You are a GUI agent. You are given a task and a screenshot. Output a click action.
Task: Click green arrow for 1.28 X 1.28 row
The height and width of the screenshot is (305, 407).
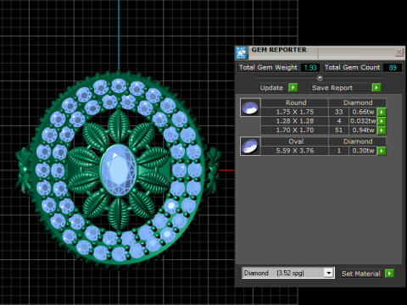click(x=382, y=121)
